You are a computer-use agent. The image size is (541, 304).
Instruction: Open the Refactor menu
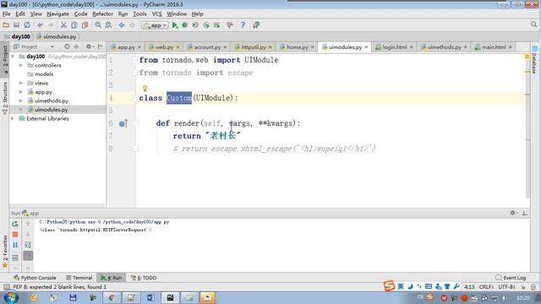pyautogui.click(x=102, y=14)
